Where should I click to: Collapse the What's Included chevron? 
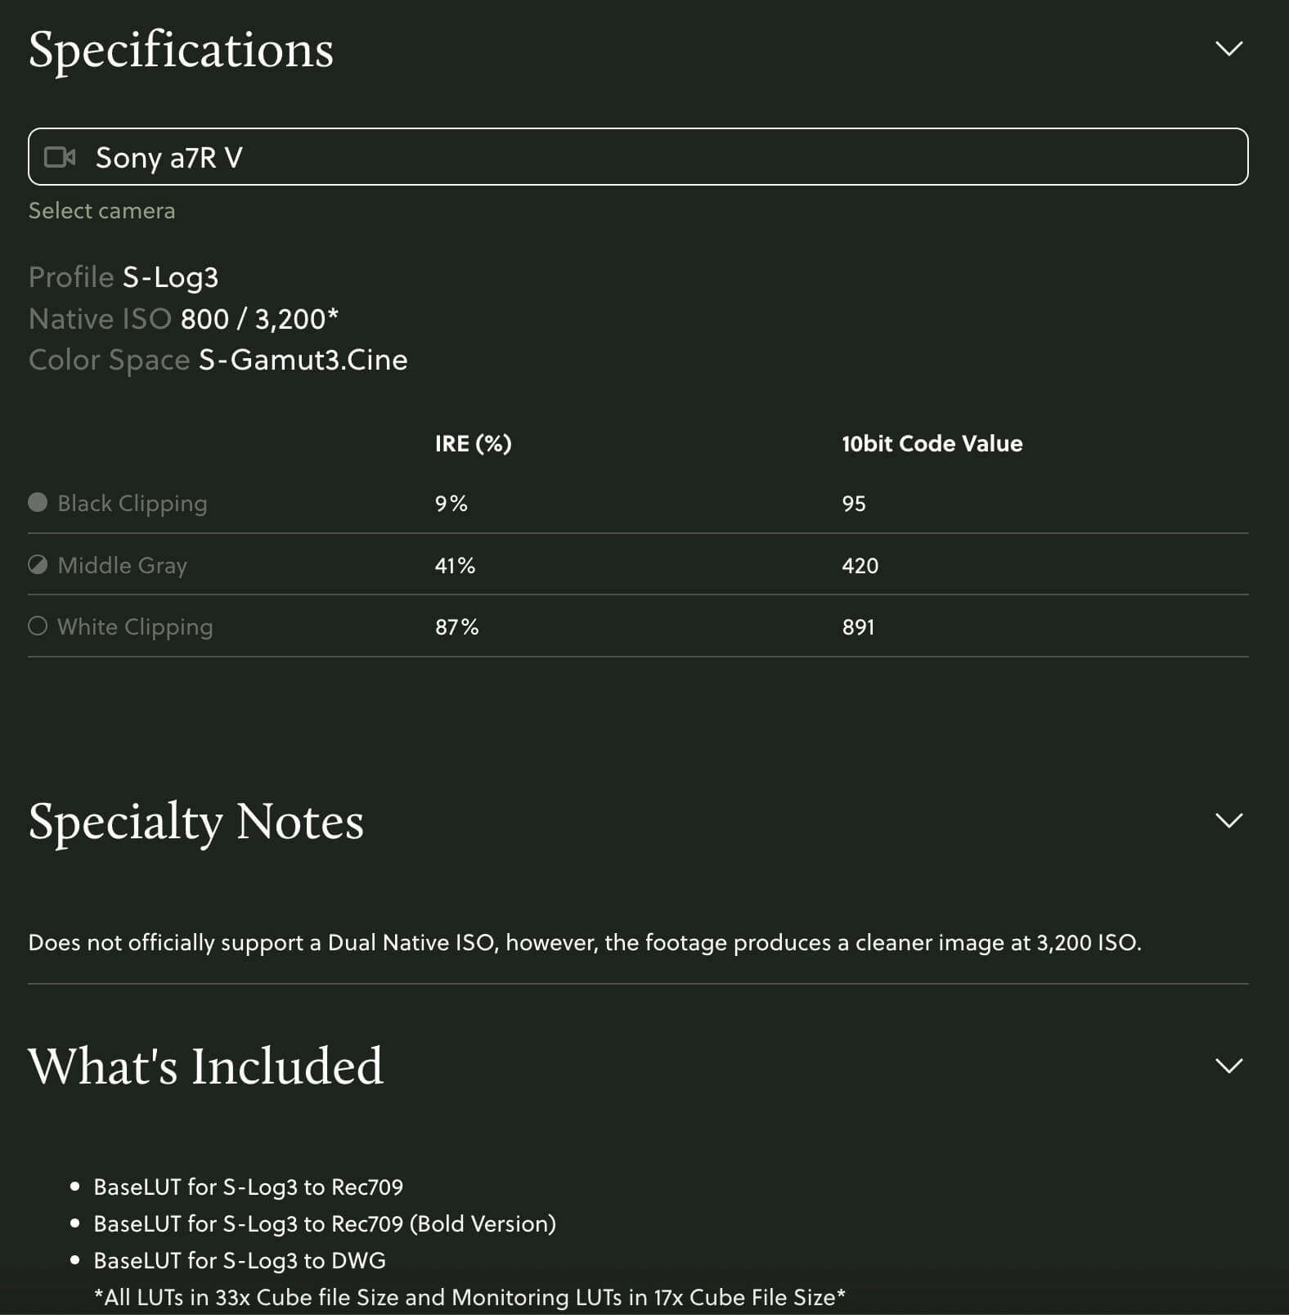(1228, 1066)
